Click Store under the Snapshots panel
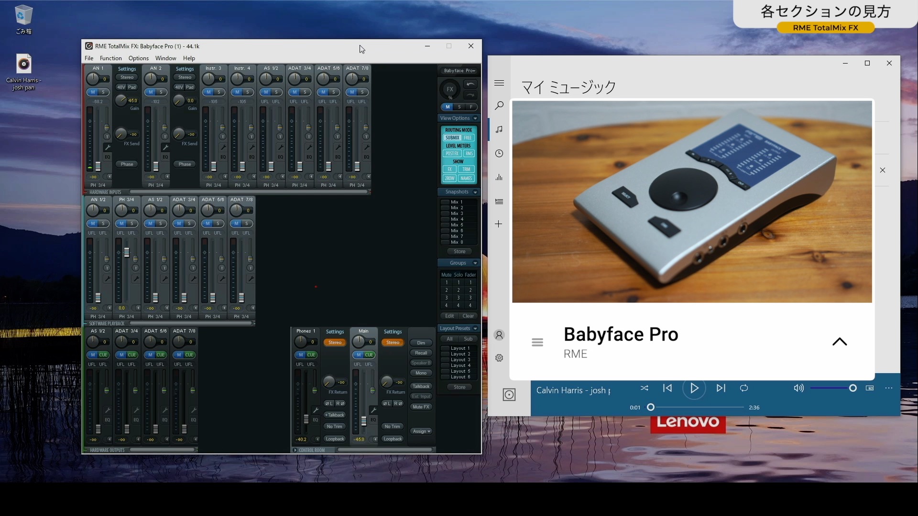 [459, 251]
